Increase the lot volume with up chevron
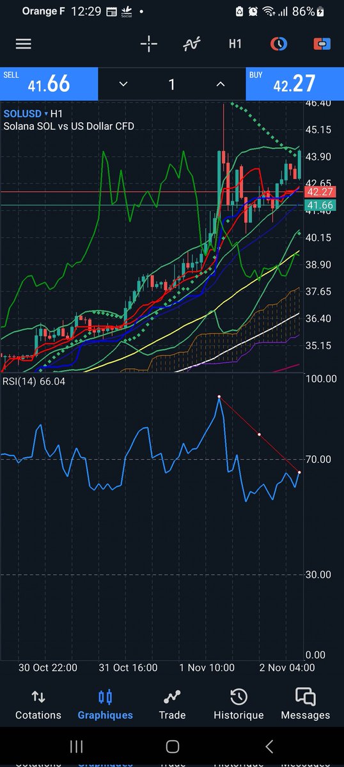The image size is (344, 767). (220, 84)
